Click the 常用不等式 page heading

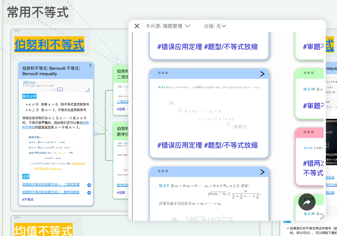[x=38, y=12]
